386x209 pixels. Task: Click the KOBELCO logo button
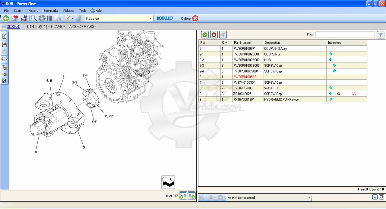(165, 18)
